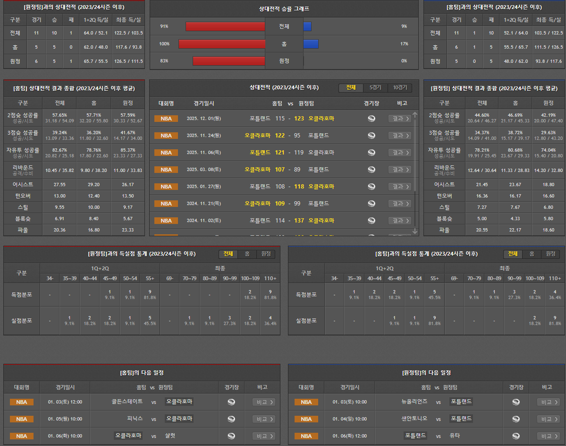
Task: Switch [원정팀] 득실점 통계 filter to 홈
Action: click(x=247, y=254)
